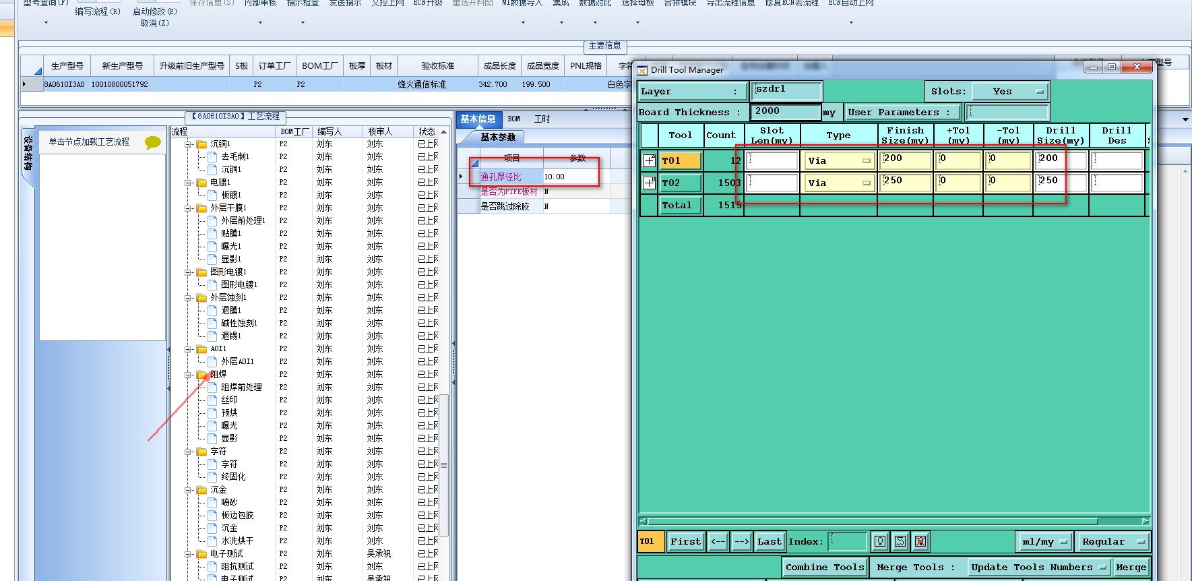Open the Regular dropdown
This screenshot has width=1192, height=581.
pyautogui.click(x=1112, y=541)
